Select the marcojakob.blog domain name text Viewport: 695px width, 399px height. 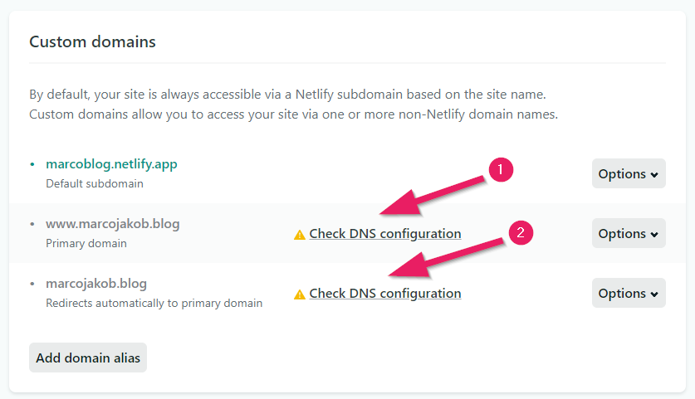point(96,284)
